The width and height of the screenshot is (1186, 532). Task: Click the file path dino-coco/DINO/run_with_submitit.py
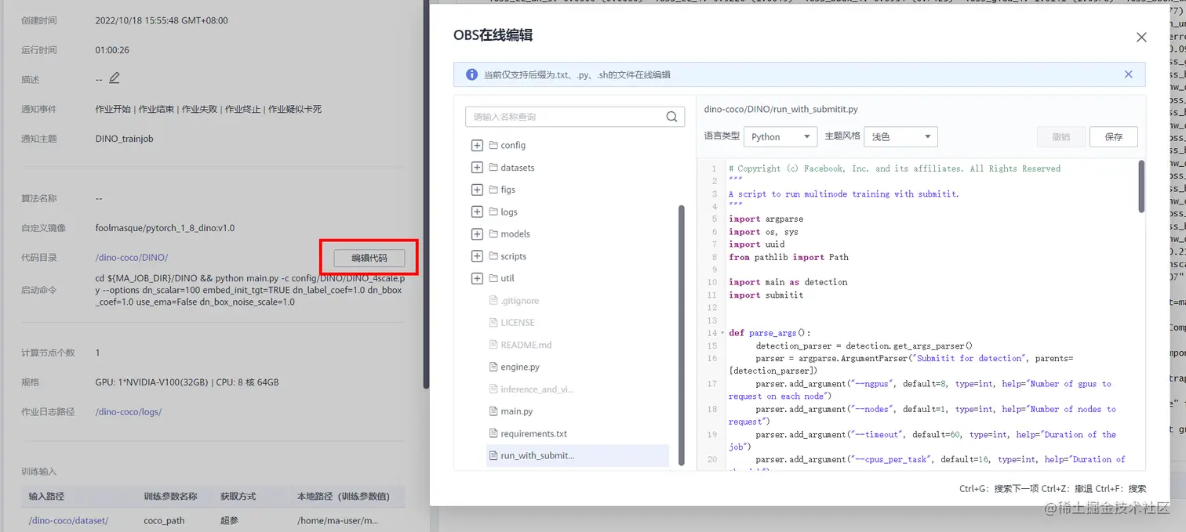pos(781,110)
